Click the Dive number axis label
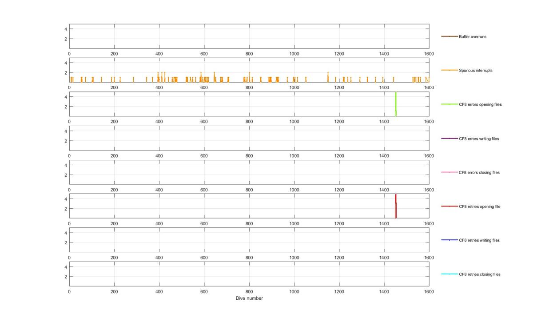Viewport: 533px width, 322px height. [249, 298]
